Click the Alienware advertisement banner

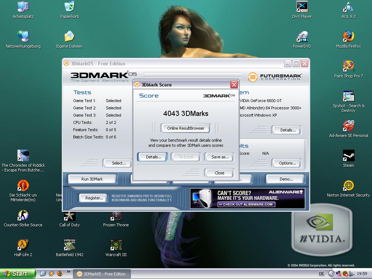247,199
